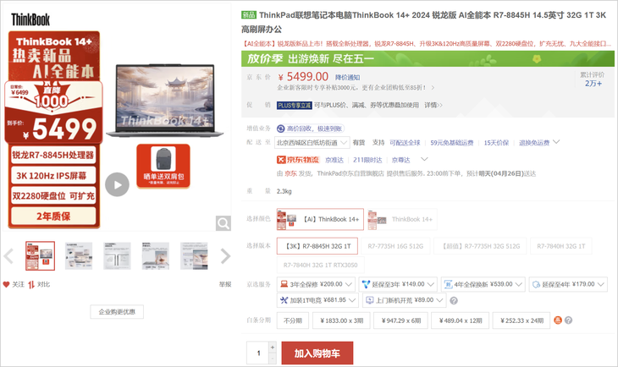Select installment ¥1833.00 x 3期
Screen dimensions: 618x367
pyautogui.click(x=342, y=320)
